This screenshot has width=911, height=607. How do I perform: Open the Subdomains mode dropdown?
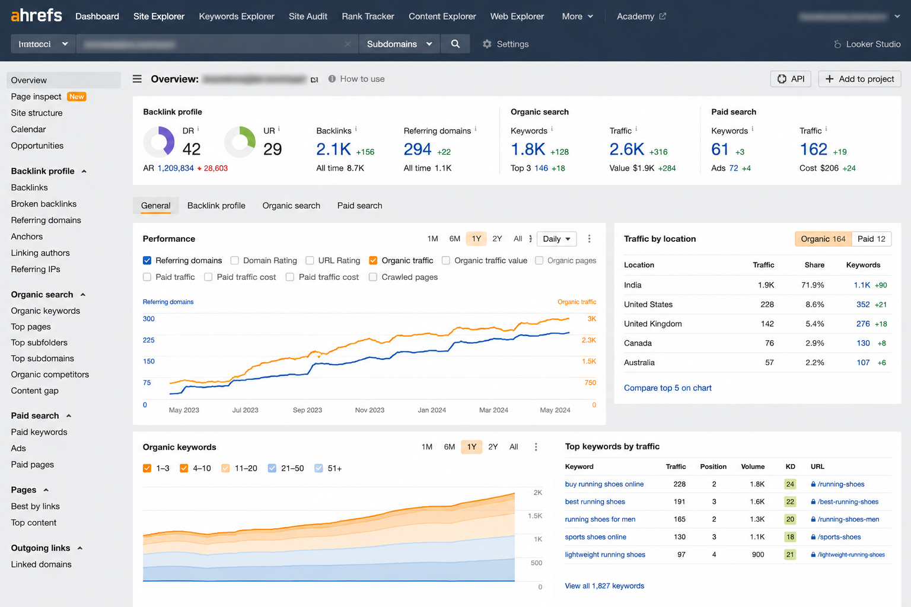[x=400, y=44]
